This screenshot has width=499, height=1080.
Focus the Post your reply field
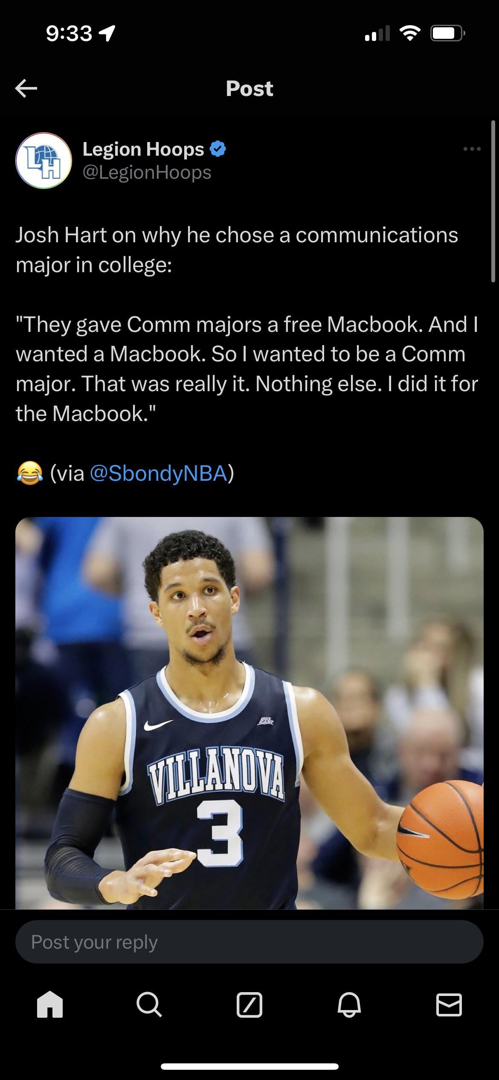tap(249, 942)
